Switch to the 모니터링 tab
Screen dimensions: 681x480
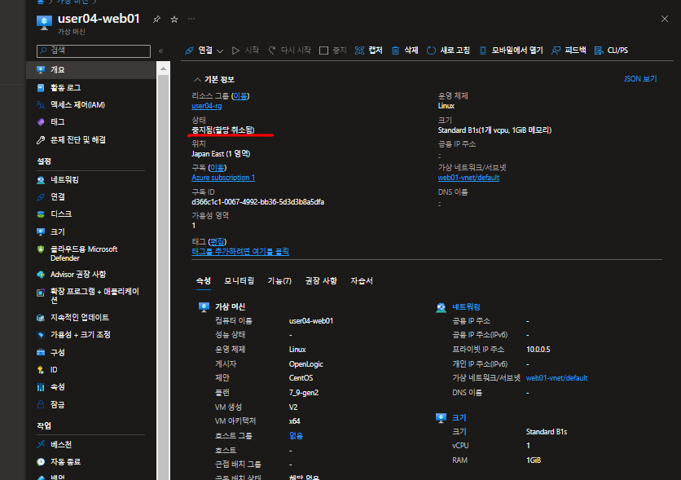coord(239,281)
